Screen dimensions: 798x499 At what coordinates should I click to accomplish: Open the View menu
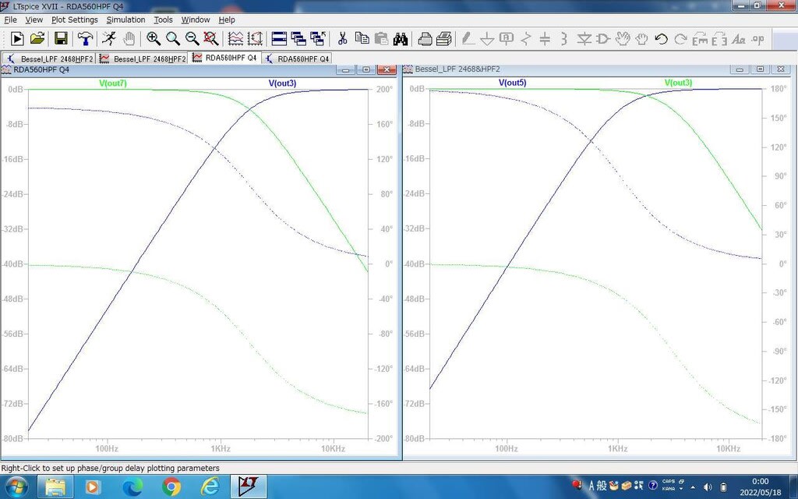pos(34,19)
